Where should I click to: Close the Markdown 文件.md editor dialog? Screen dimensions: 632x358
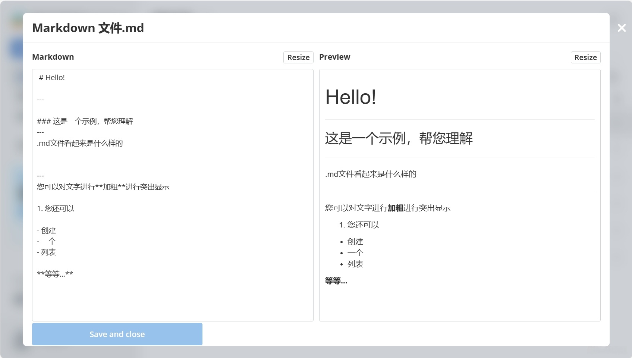tap(621, 28)
